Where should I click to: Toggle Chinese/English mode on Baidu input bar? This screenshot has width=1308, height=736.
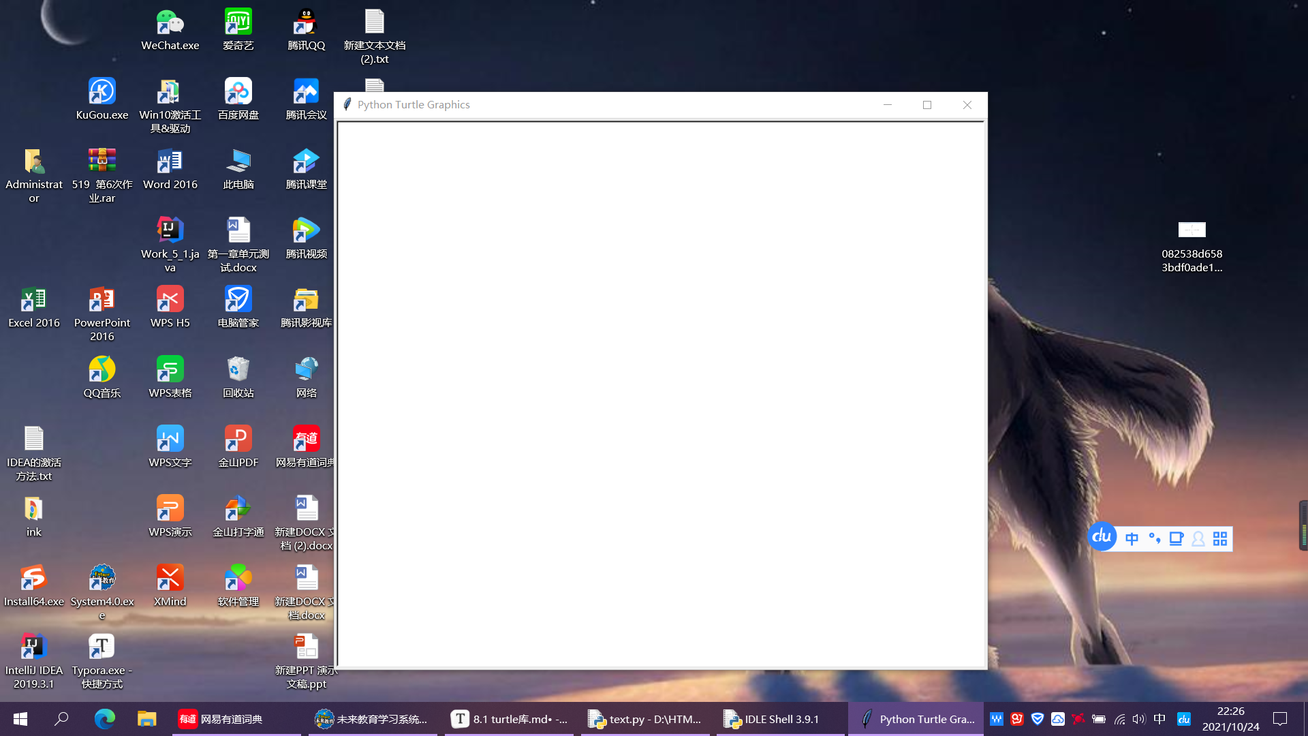(1132, 539)
